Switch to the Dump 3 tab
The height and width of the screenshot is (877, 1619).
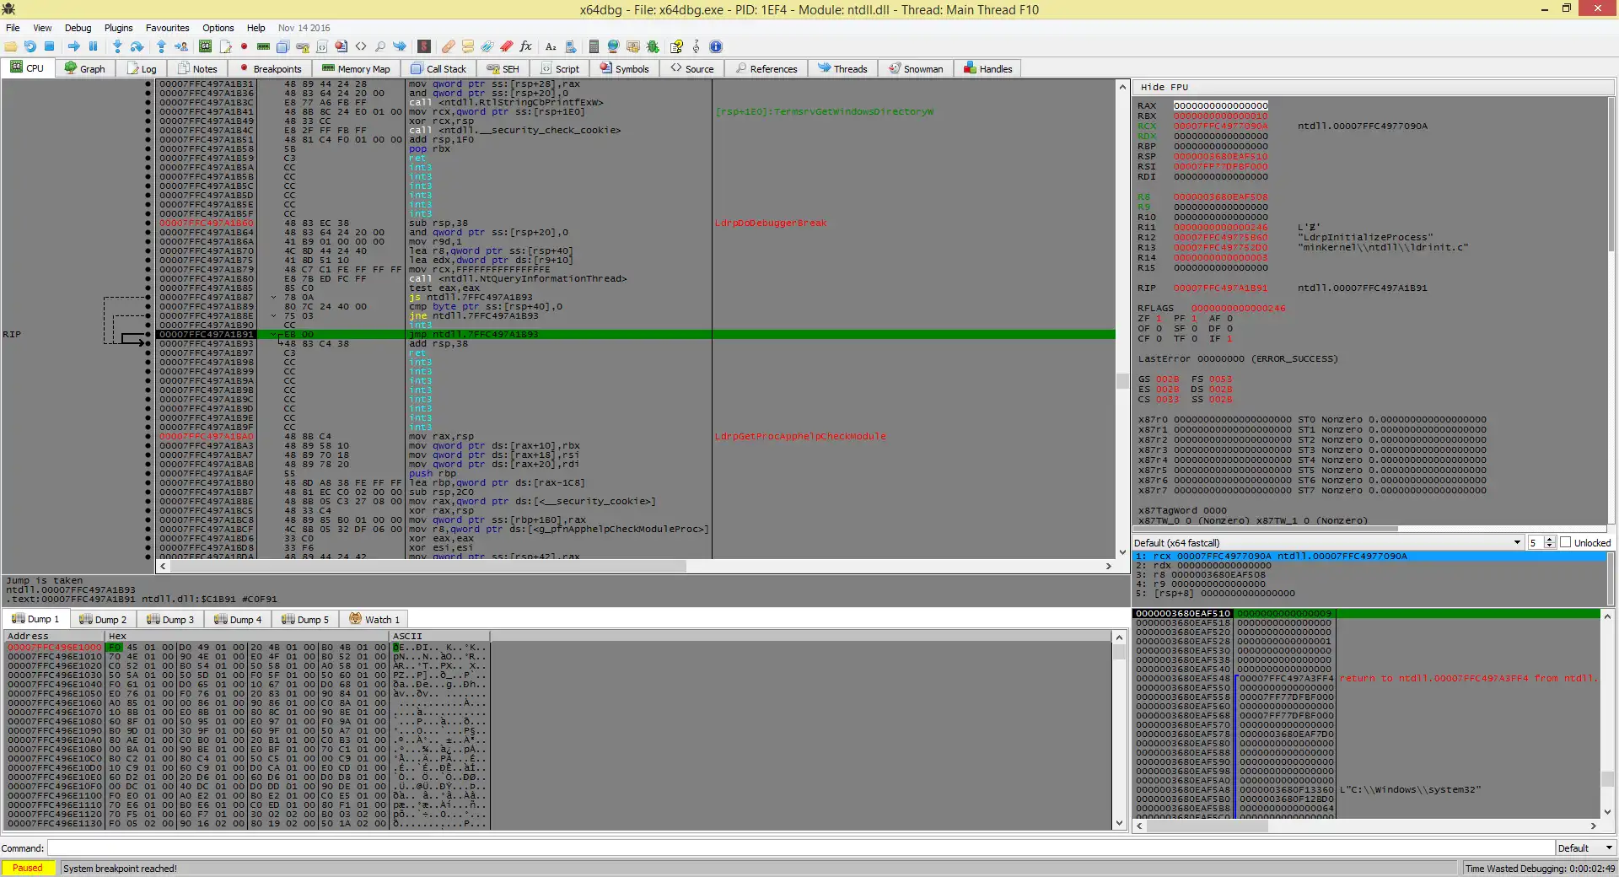(170, 619)
